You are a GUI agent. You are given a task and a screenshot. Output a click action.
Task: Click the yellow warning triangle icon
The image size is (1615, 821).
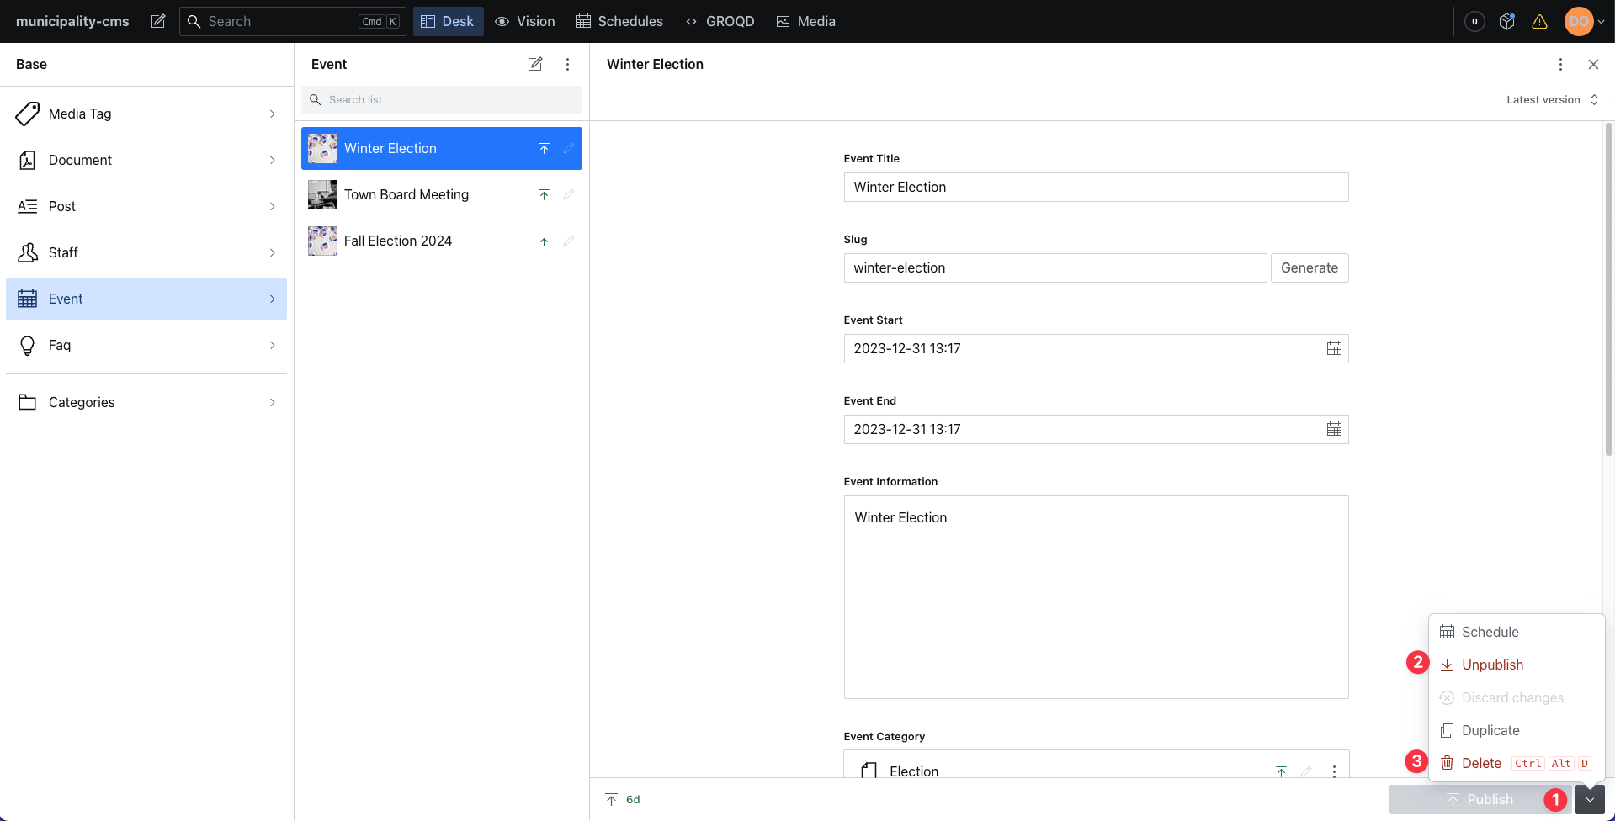pos(1541,21)
